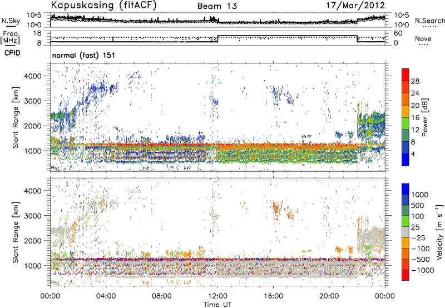Viewport: 445px width, 308px height.
Task: Click the "Nave" legend label
Action: click(423, 39)
